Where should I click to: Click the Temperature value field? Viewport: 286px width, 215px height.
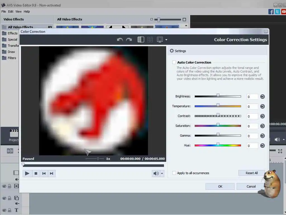252,107
